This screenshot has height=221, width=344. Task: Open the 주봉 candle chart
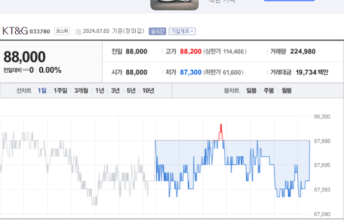pyautogui.click(x=269, y=90)
